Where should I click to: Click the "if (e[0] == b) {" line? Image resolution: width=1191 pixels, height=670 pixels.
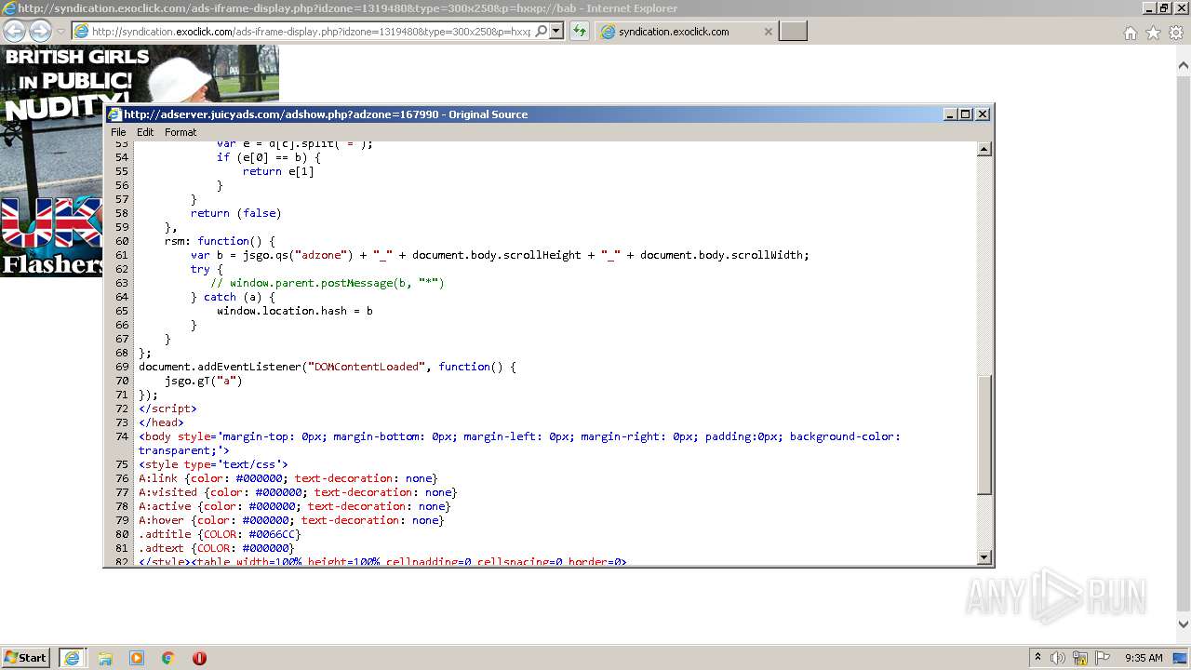pos(269,157)
